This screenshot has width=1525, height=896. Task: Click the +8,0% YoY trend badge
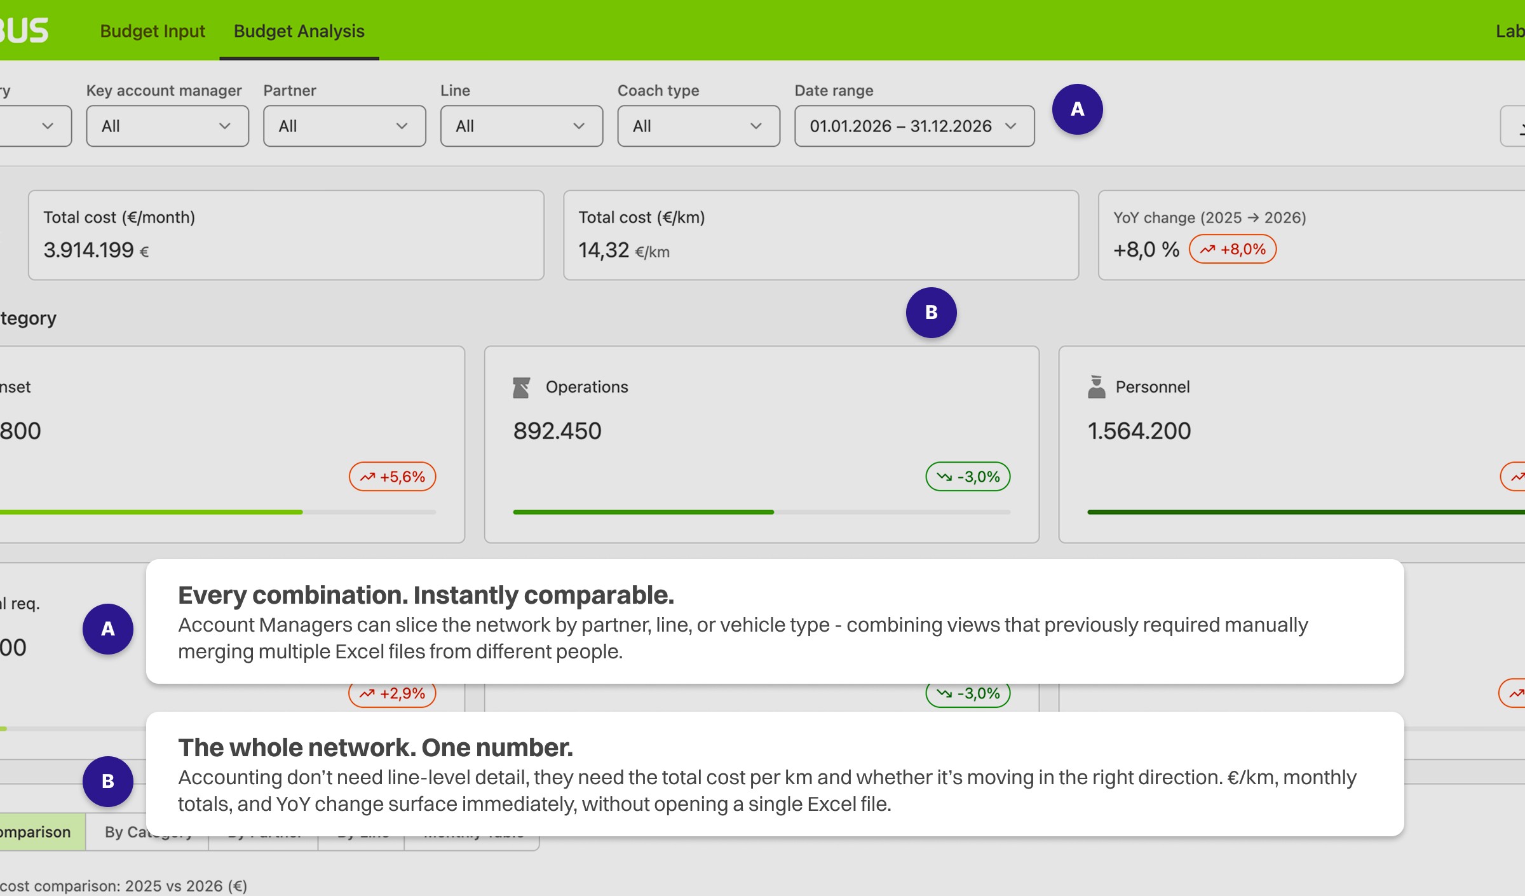1232,249
